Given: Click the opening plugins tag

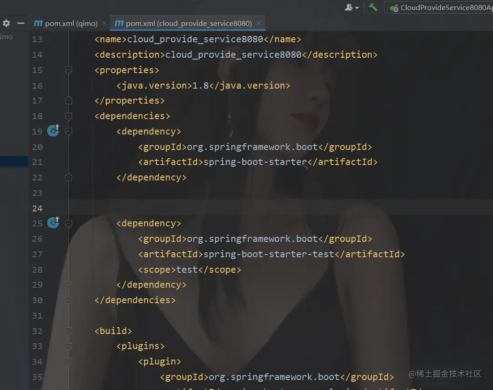Looking at the screenshot, I should tap(141, 346).
